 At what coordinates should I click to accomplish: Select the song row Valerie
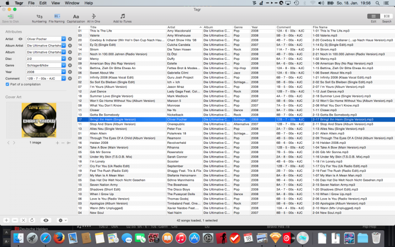tap(236, 36)
